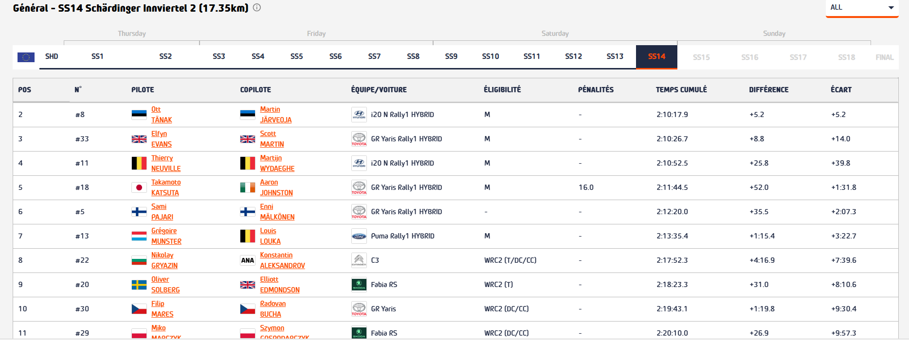
Task: Click Hyundai logo in Neuville's row
Action: coord(359,163)
